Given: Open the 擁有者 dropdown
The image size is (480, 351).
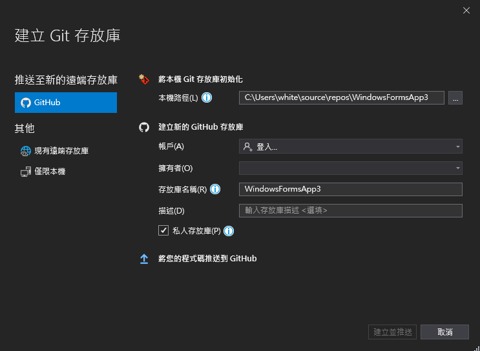Looking at the screenshot, I should point(351,168).
